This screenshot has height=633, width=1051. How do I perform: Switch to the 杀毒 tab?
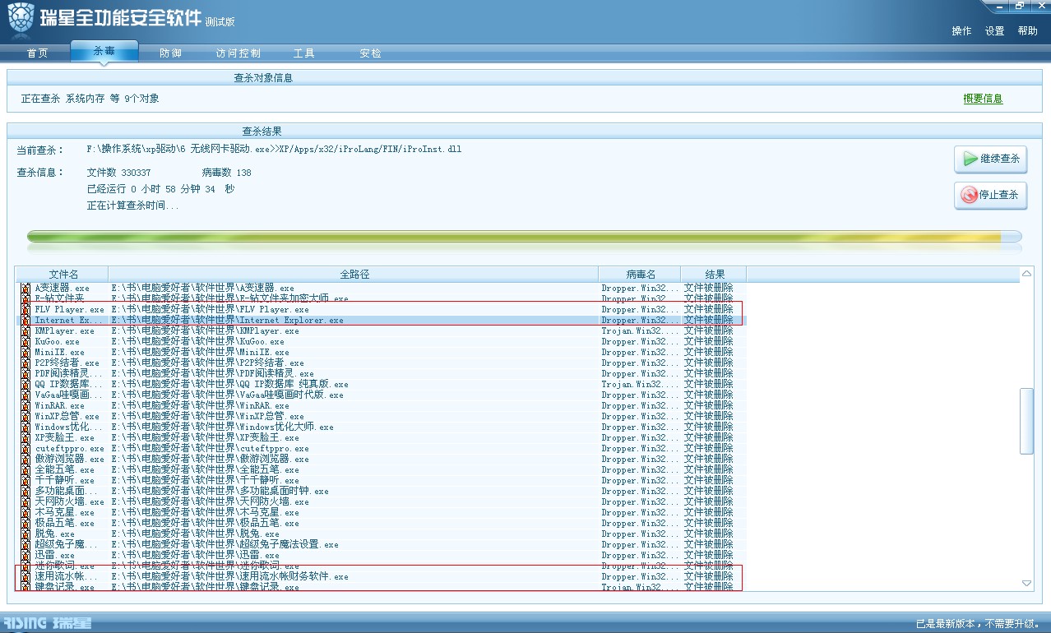[x=104, y=51]
